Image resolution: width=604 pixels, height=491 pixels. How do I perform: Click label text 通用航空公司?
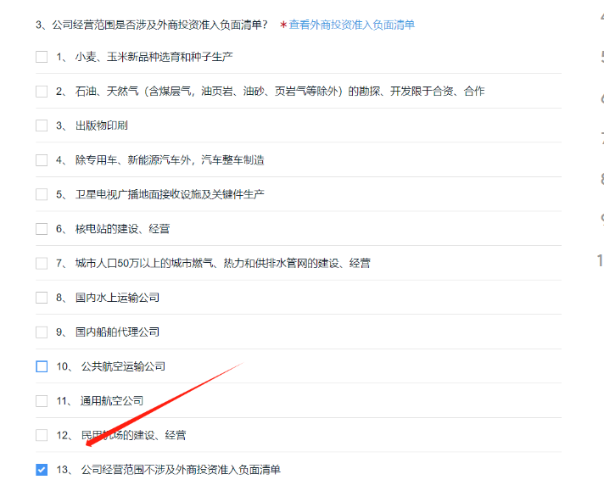112,401
